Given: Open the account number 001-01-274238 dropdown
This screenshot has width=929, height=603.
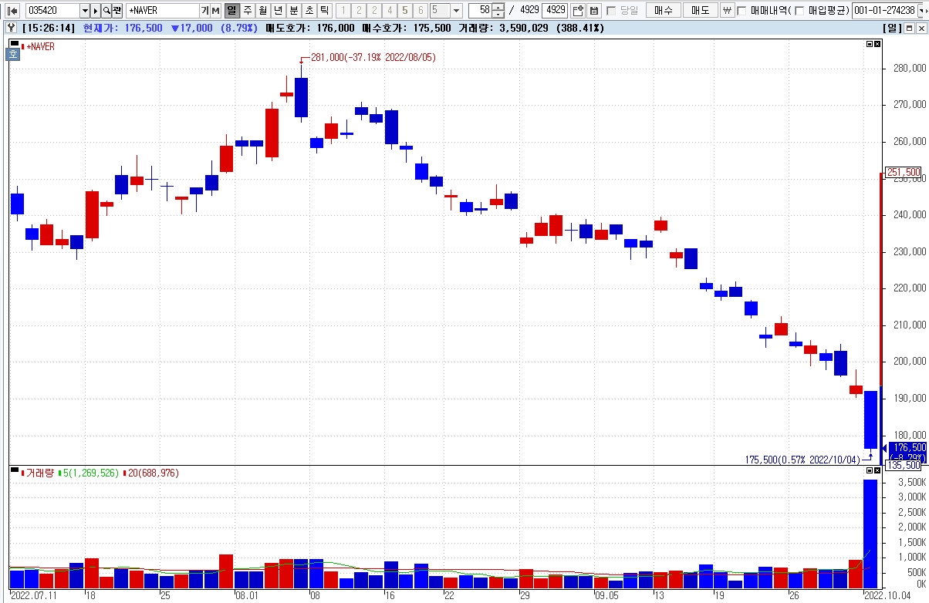Looking at the screenshot, I should coord(921,11).
